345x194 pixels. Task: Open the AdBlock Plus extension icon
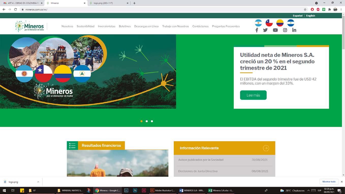[318, 9]
